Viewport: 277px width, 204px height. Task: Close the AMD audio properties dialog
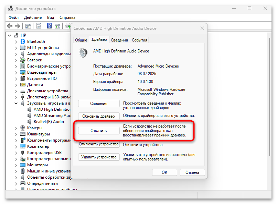(202, 28)
